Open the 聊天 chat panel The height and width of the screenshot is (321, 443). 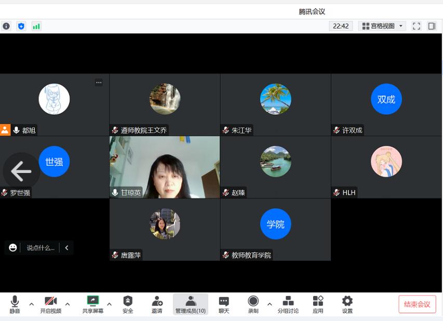(x=224, y=304)
